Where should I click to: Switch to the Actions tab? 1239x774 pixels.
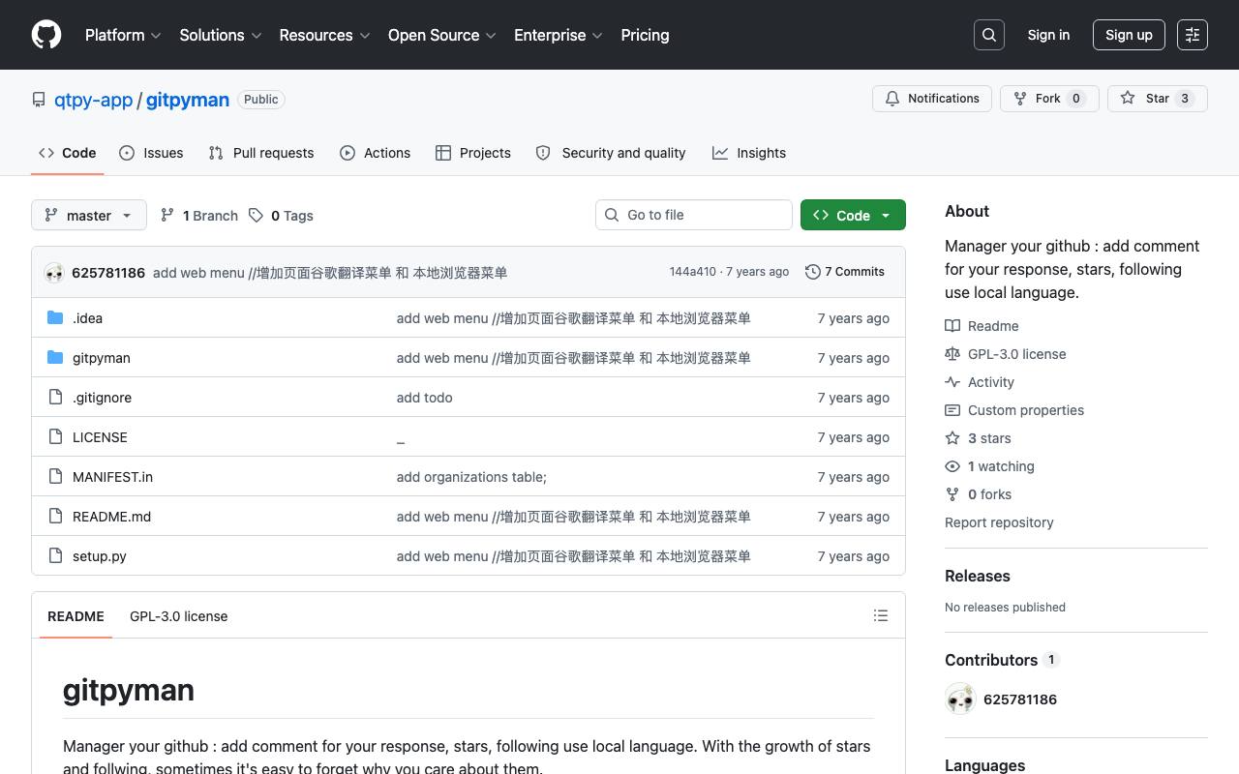pos(376,153)
